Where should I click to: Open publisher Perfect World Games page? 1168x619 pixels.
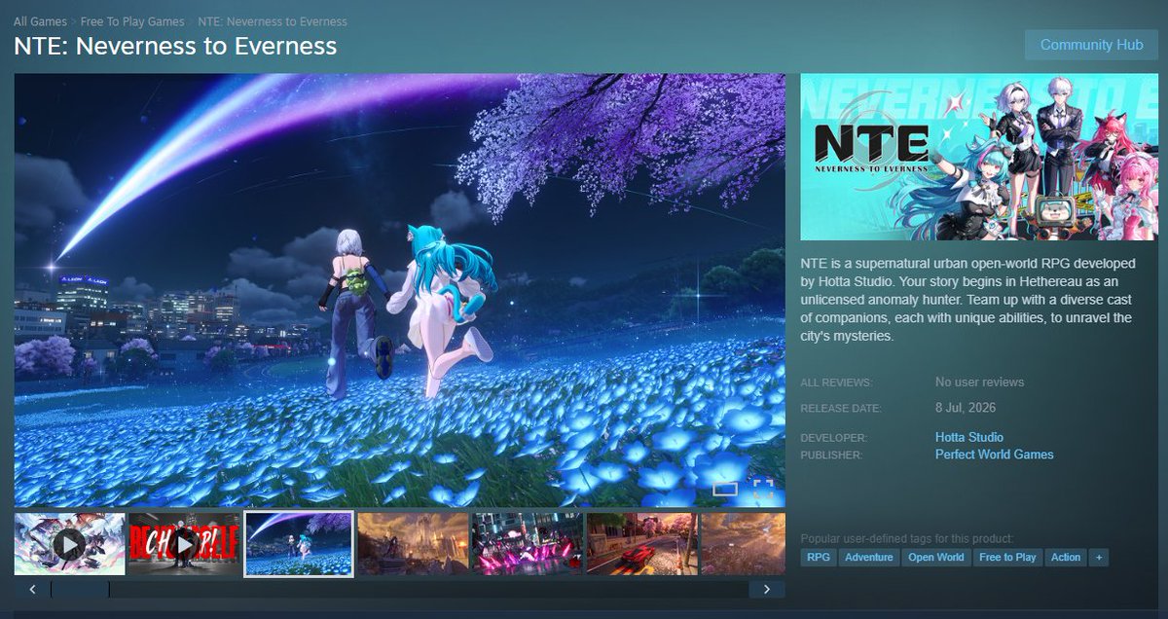(x=994, y=455)
